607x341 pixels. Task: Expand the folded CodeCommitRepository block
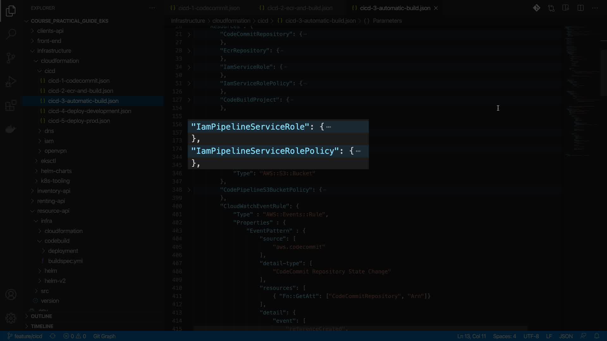pyautogui.click(x=189, y=34)
